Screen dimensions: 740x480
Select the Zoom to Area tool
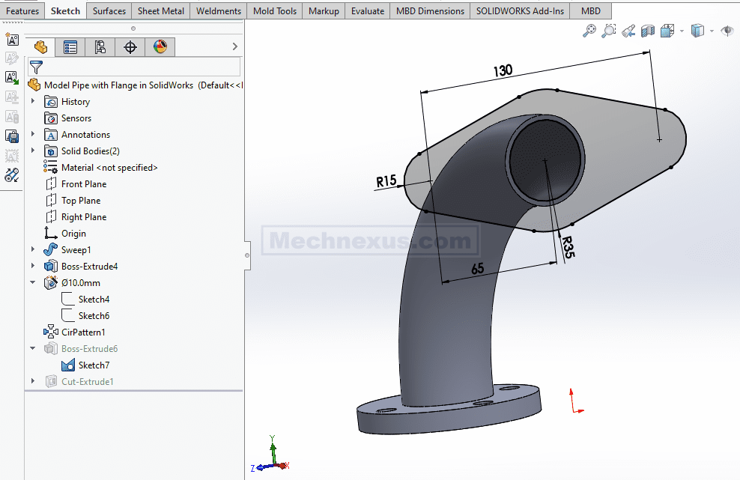click(x=609, y=31)
